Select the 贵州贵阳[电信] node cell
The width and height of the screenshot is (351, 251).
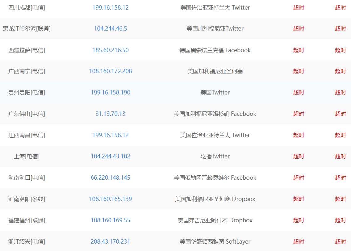coord(27,93)
